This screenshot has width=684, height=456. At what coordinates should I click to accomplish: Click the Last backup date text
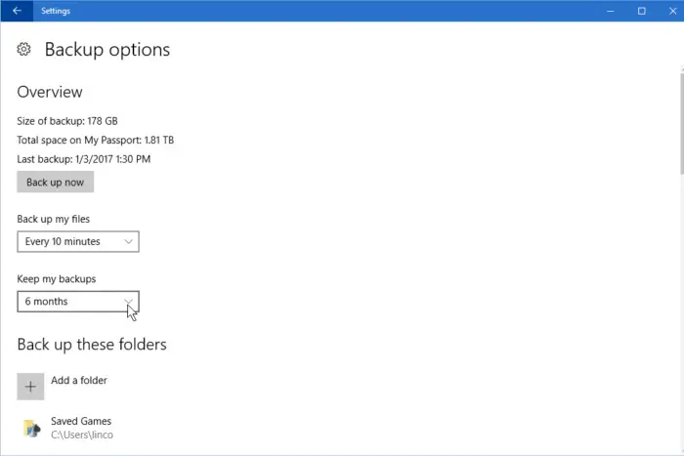pos(84,159)
